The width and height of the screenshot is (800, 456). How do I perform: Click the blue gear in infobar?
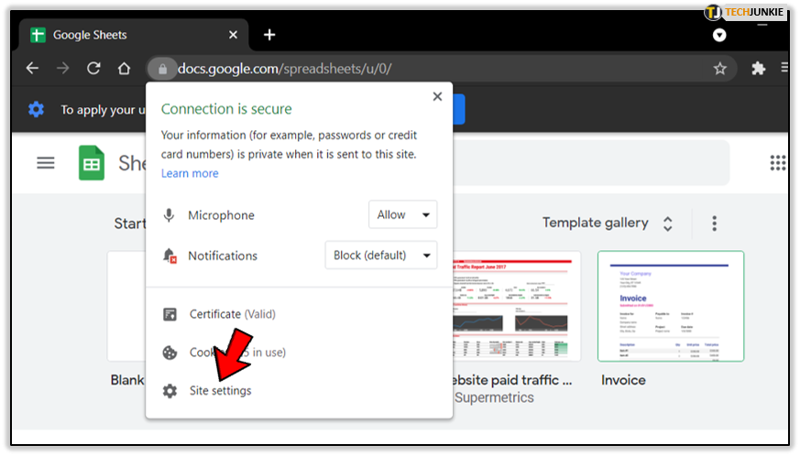click(x=36, y=109)
